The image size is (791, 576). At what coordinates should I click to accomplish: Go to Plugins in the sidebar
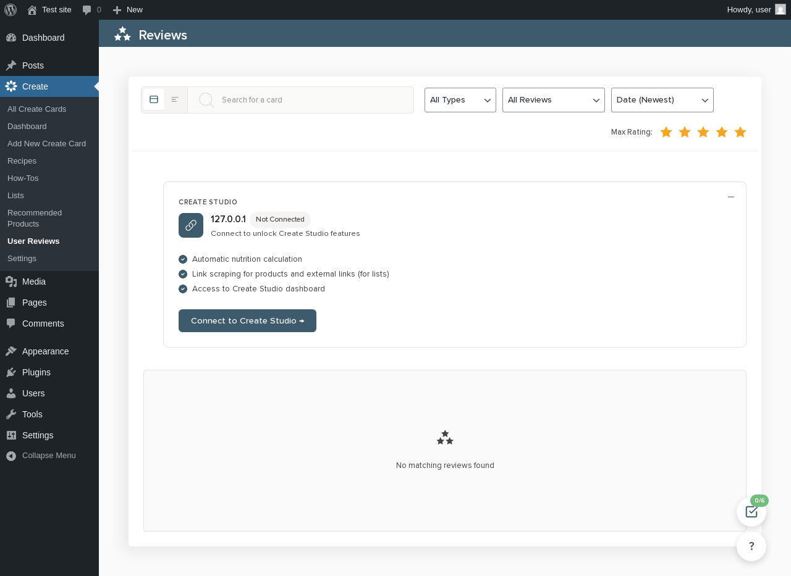tap(36, 372)
